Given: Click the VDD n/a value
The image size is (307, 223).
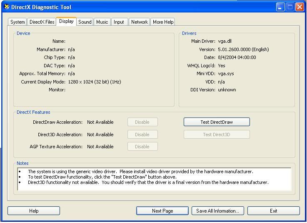Looking at the screenshot, I should [x=221, y=82].
